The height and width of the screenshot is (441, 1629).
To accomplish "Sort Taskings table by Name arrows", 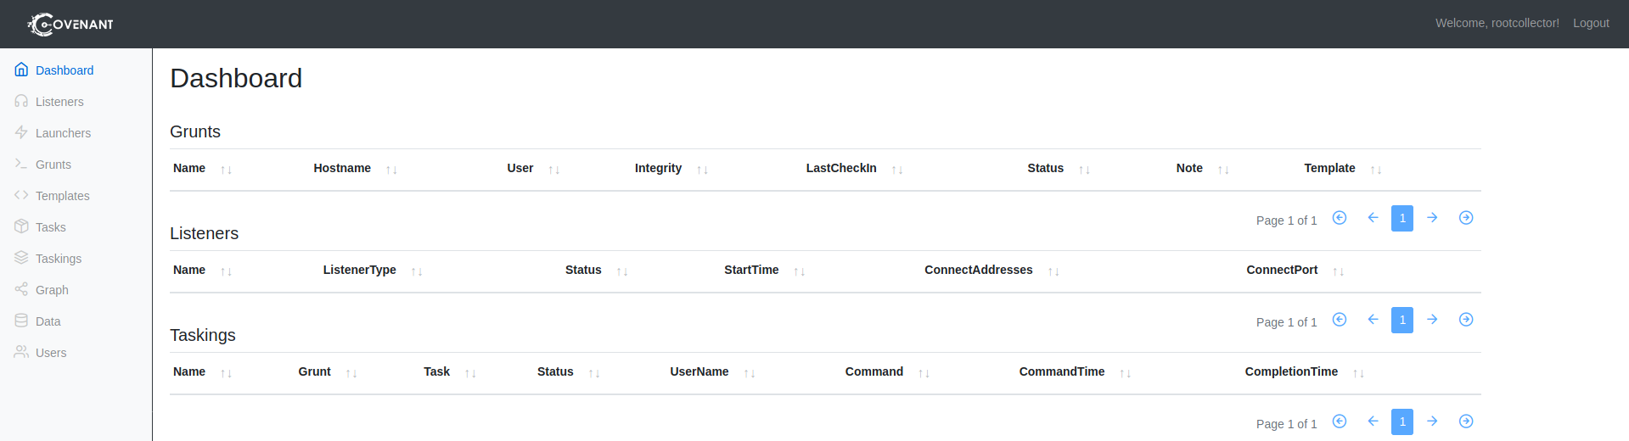I will pos(226,373).
